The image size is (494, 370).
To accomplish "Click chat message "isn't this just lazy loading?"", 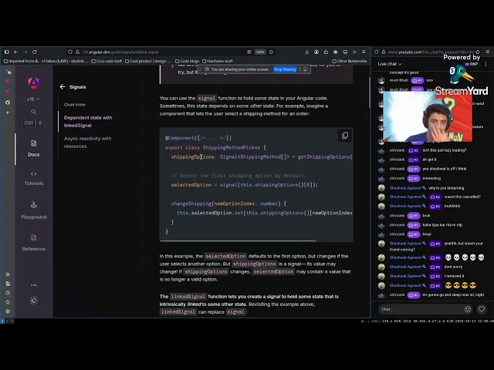I will tap(445, 150).
